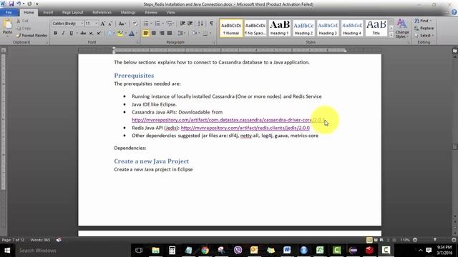Apply the Heading 1 style

[x=280, y=29]
